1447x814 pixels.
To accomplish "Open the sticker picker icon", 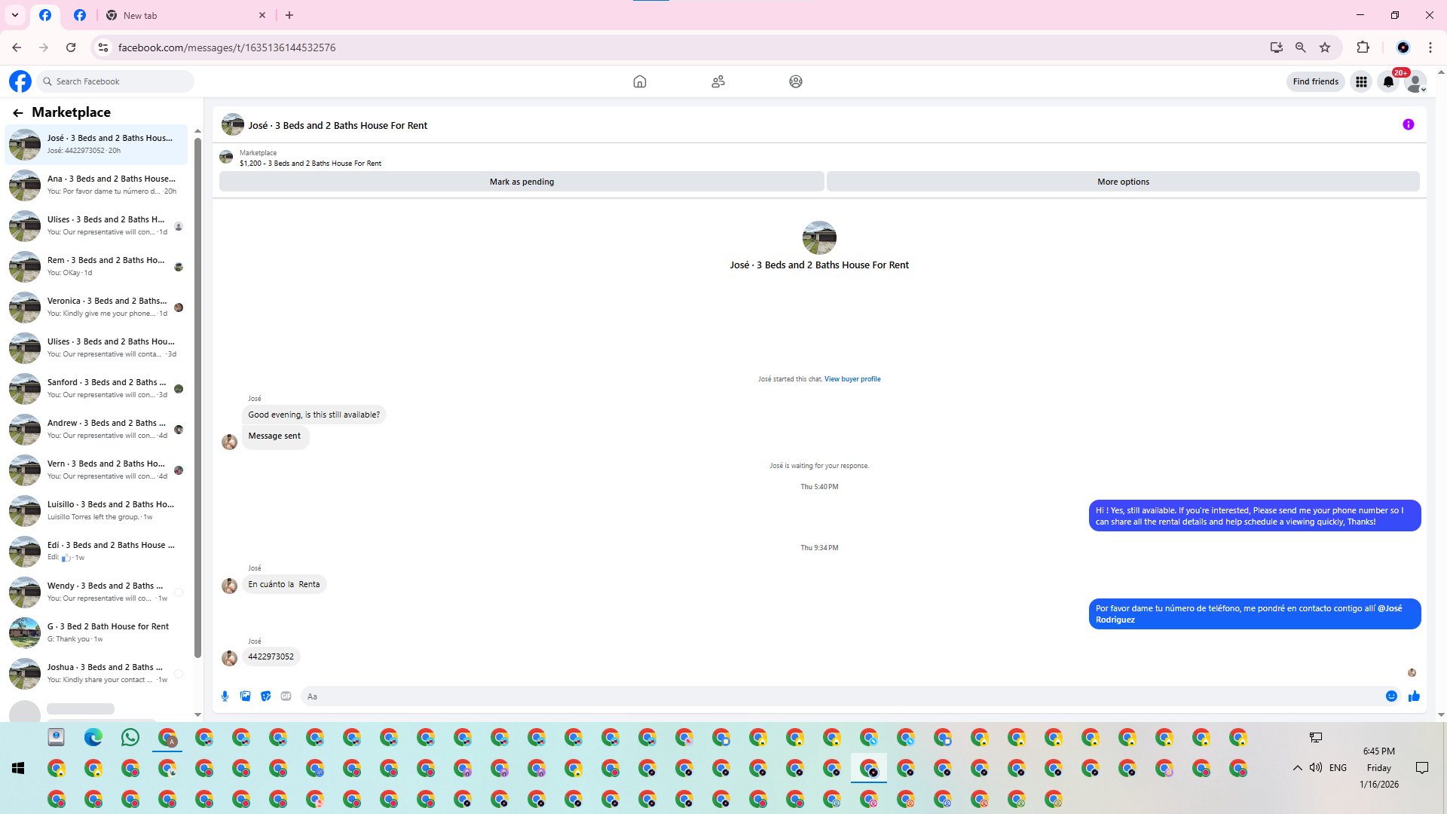I will (x=265, y=696).
